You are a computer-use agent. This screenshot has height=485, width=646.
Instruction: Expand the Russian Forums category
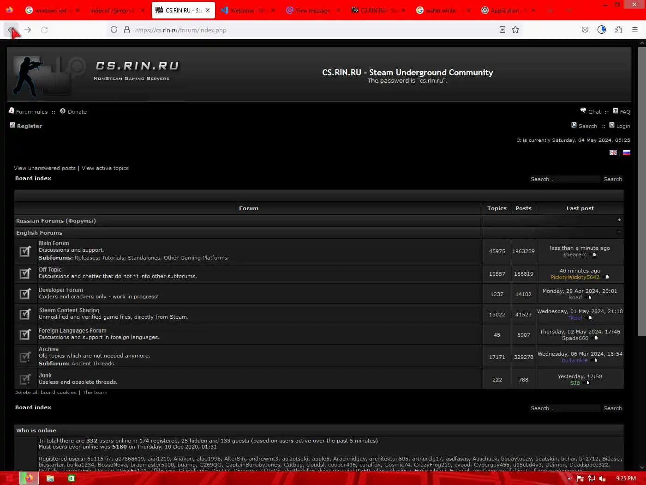(619, 220)
